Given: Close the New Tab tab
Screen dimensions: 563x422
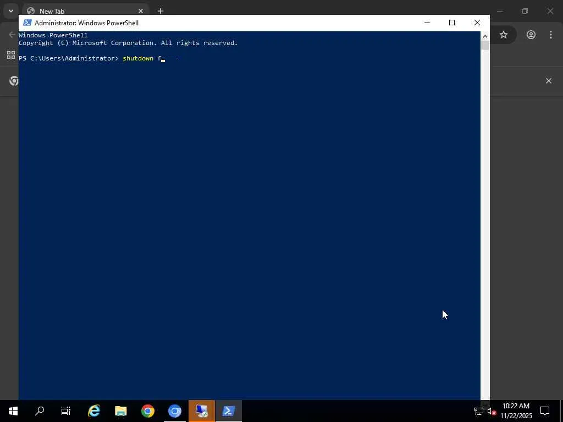Looking at the screenshot, I should pos(141,11).
